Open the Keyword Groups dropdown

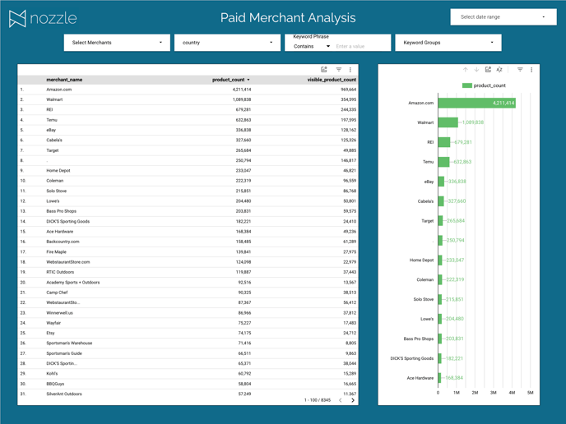[448, 43]
